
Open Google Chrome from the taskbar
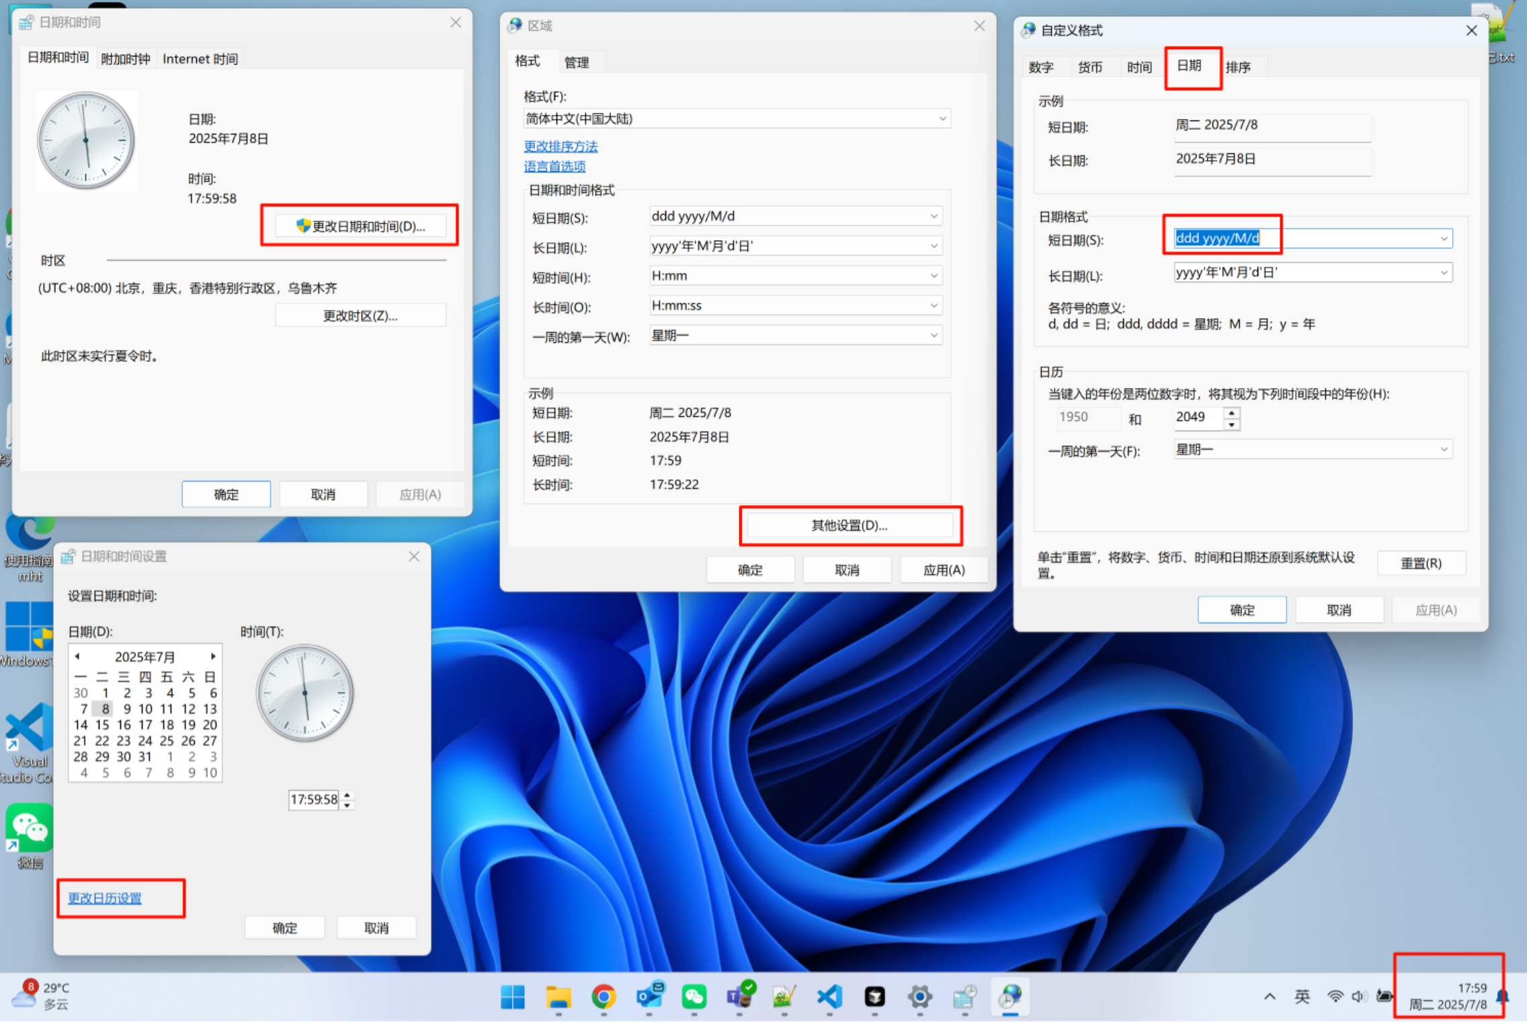click(603, 996)
